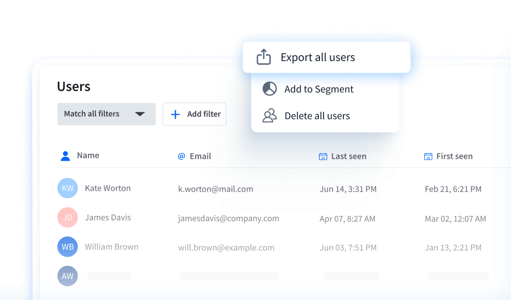Click William Brown's WB avatar
Screen dimensions: 511x300
coord(67,247)
